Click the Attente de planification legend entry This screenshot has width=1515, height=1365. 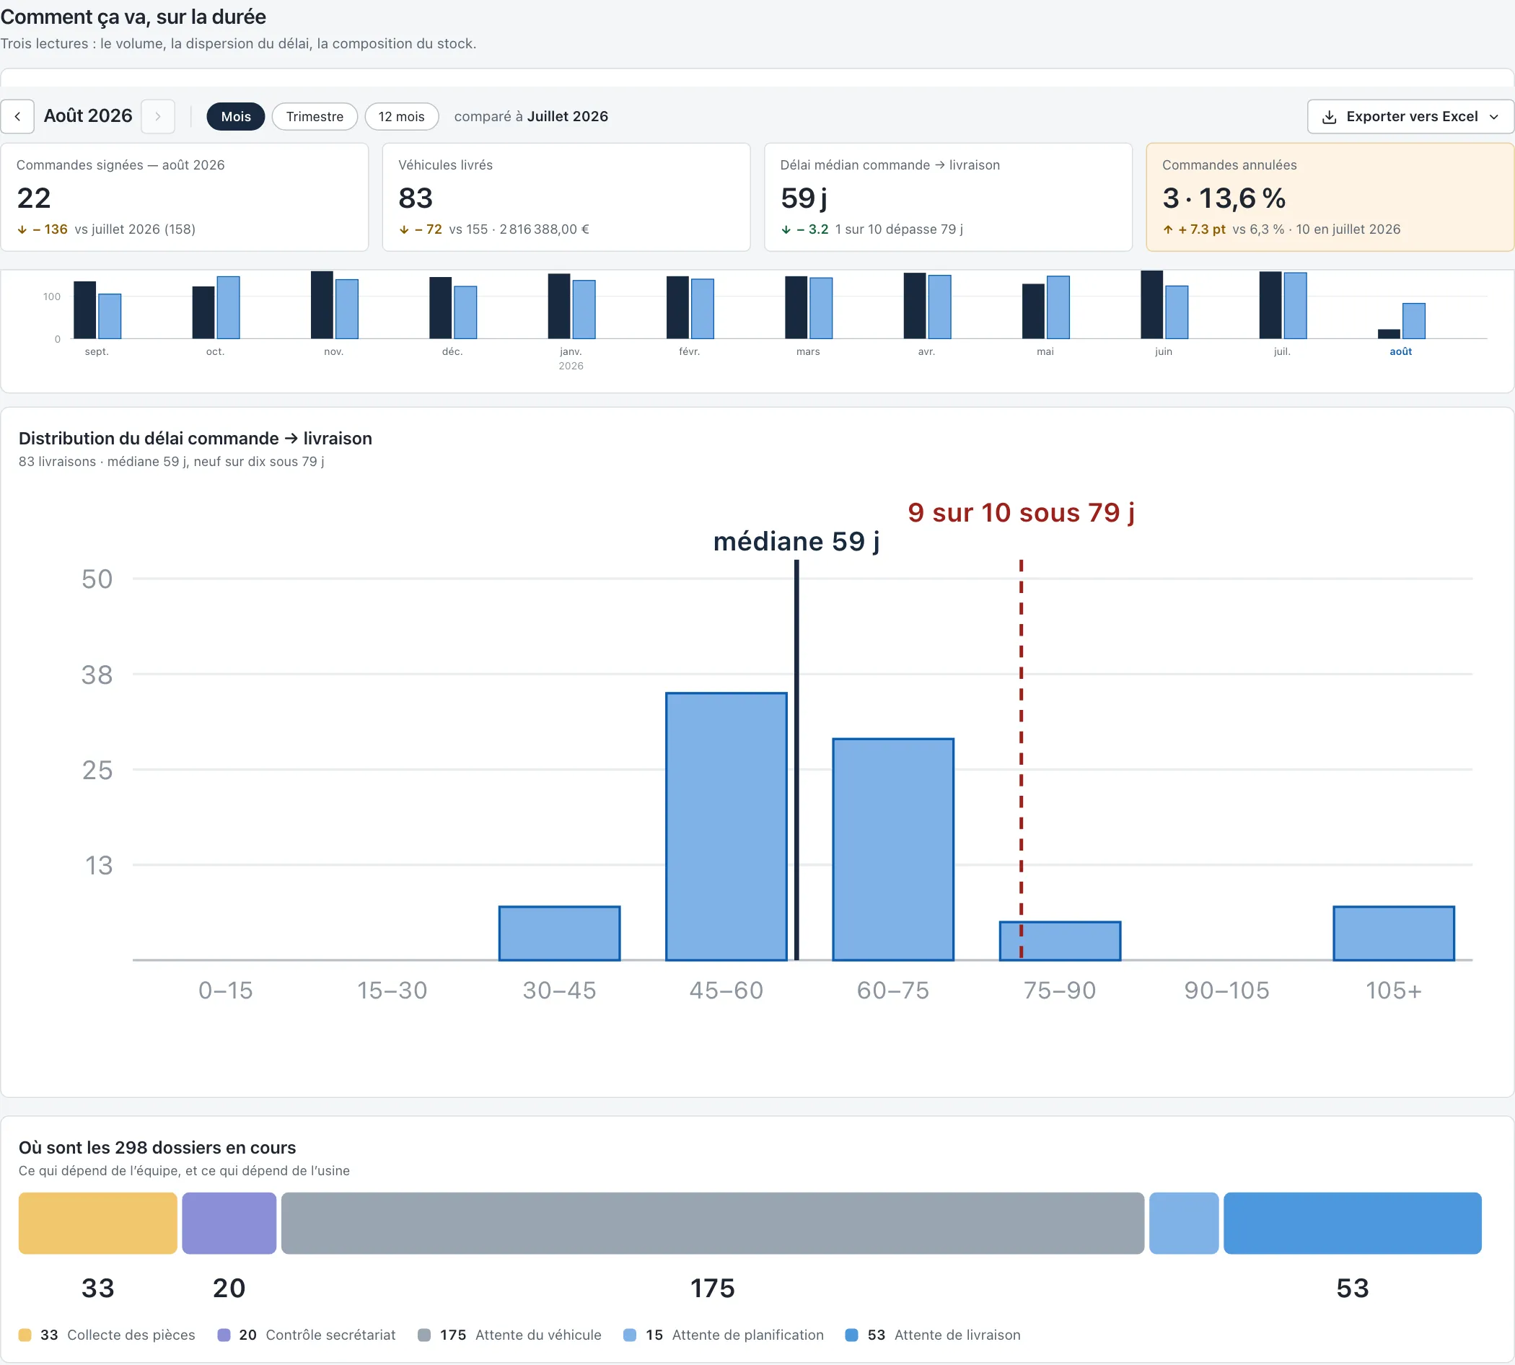click(724, 1335)
